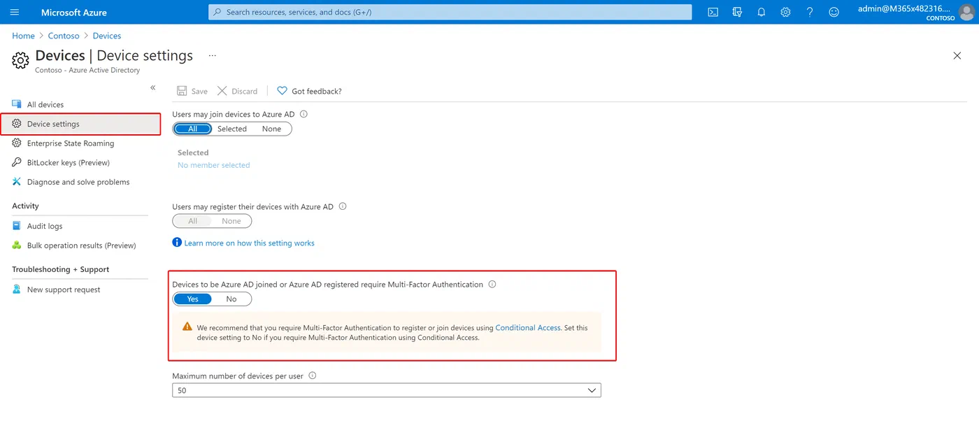979x421 pixels.
Task: Collapse the left navigation pane
Action: point(153,87)
